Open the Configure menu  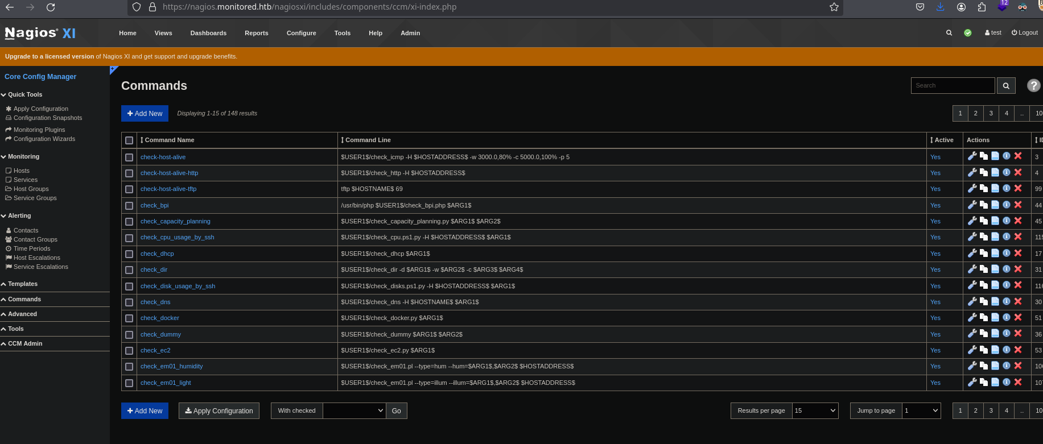[x=302, y=33]
